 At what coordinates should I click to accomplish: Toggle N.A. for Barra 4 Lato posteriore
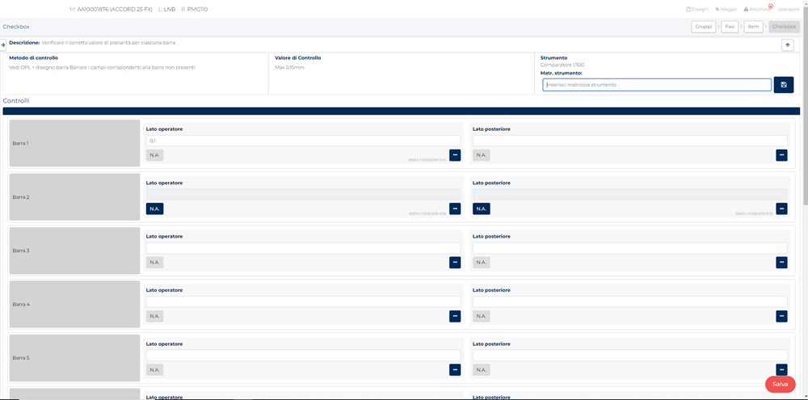(x=481, y=316)
